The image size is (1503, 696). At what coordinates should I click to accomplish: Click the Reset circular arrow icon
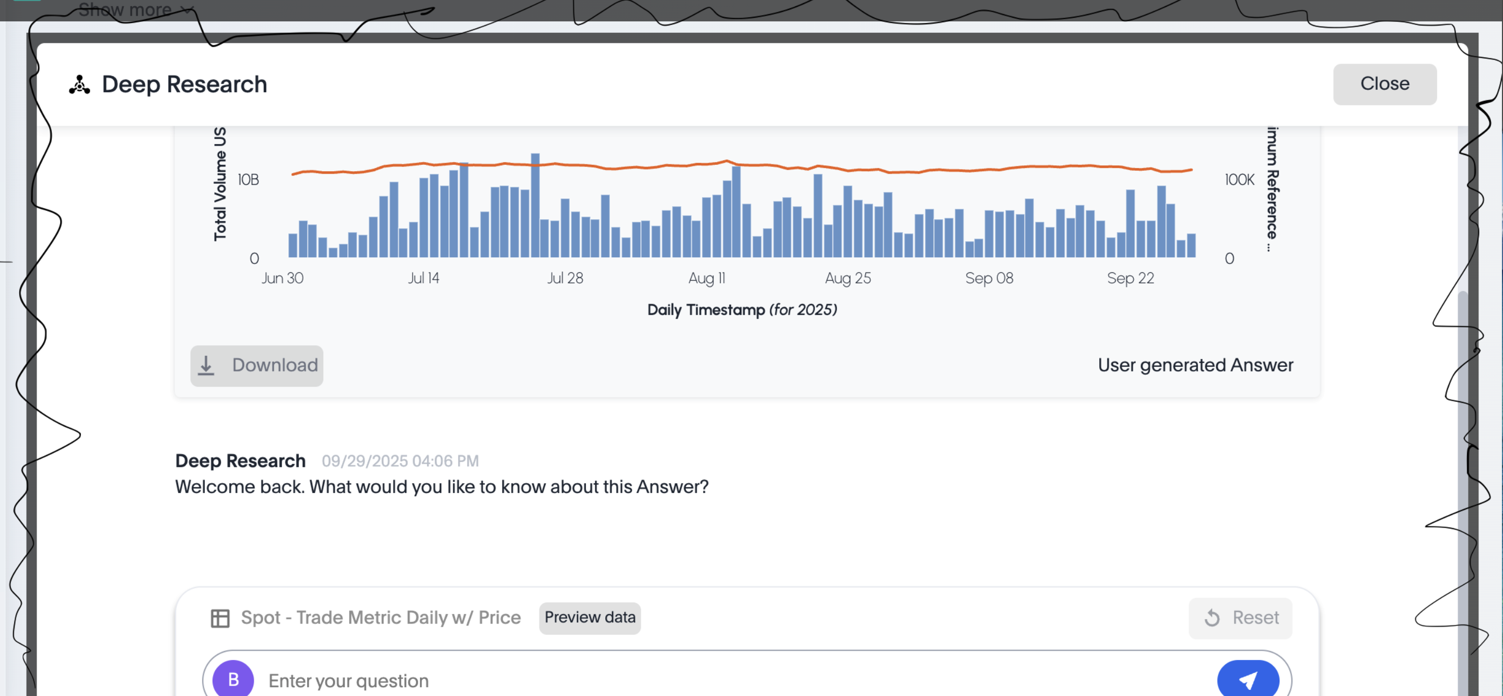pos(1212,617)
